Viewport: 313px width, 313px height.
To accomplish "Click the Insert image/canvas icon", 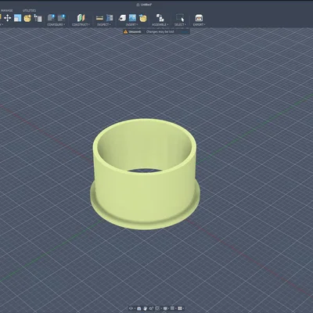I will tap(132, 18).
